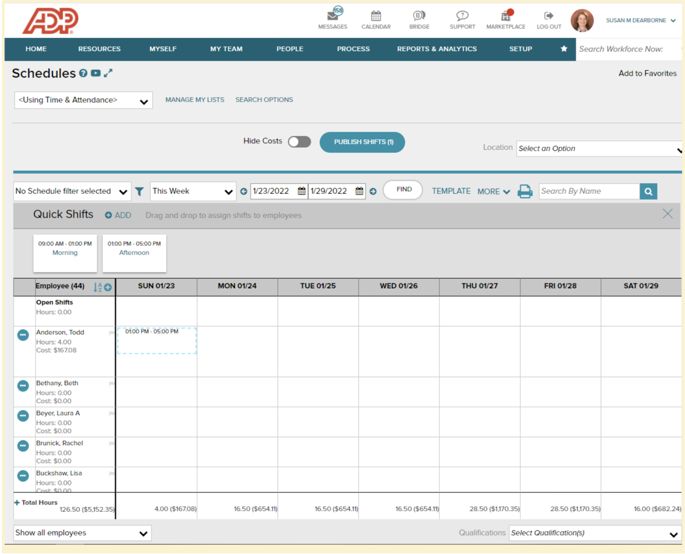Play the Schedules tutorial video icon

(x=96, y=73)
